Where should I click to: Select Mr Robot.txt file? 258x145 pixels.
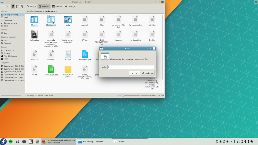(x=135, y=36)
